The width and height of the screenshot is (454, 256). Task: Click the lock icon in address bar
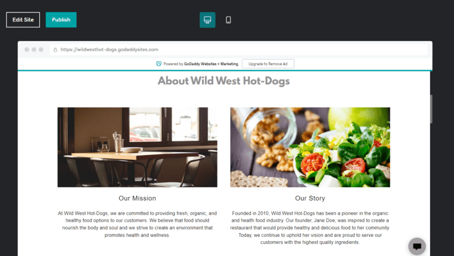pos(55,49)
